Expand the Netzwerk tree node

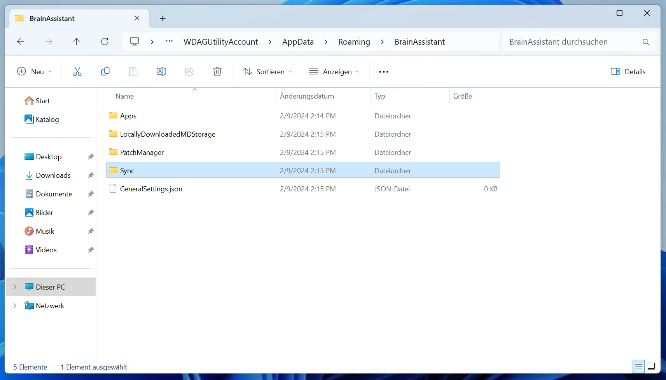click(15, 305)
